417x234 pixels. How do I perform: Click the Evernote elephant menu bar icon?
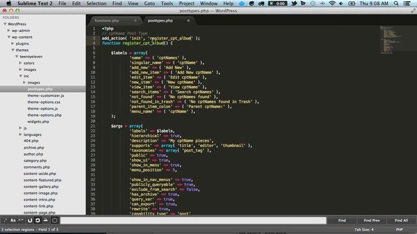pos(261,3)
